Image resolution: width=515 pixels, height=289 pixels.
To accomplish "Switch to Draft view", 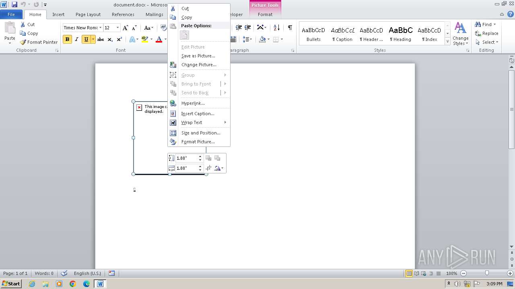I will coord(438,273).
